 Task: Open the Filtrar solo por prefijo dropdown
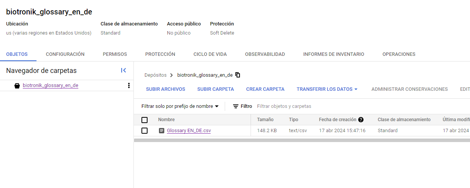(180, 106)
